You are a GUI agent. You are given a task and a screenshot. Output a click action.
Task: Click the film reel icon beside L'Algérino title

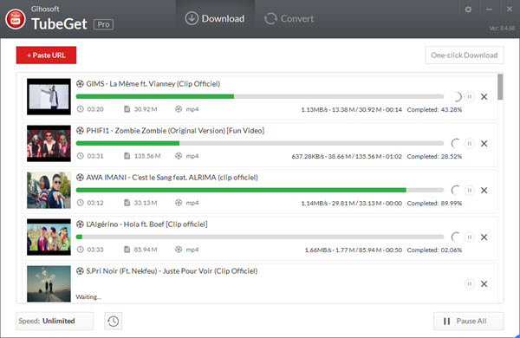[x=80, y=224]
